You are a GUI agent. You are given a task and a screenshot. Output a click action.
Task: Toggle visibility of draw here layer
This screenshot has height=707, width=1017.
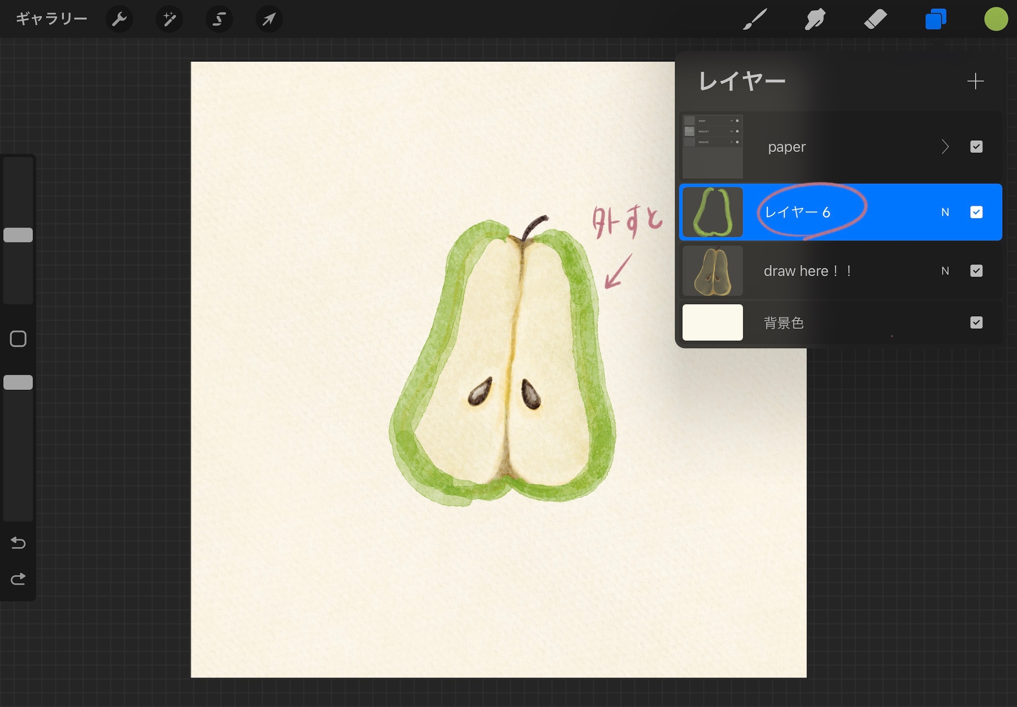tap(976, 271)
